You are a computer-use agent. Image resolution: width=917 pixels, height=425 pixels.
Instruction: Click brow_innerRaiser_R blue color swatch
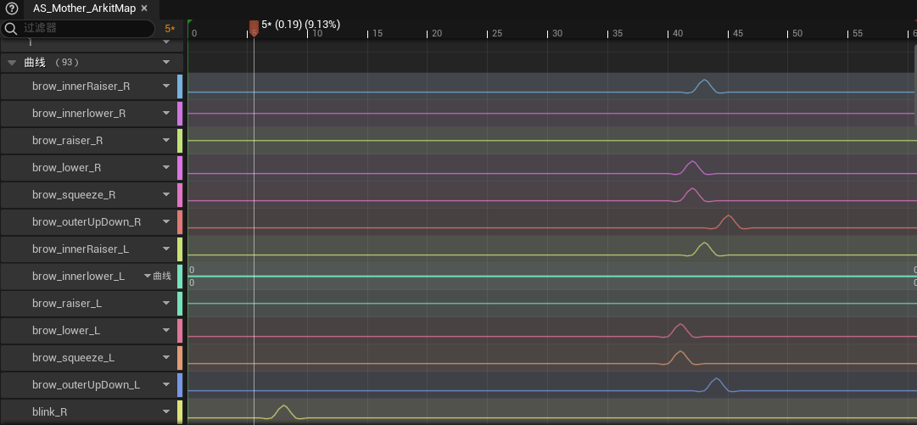pos(180,86)
